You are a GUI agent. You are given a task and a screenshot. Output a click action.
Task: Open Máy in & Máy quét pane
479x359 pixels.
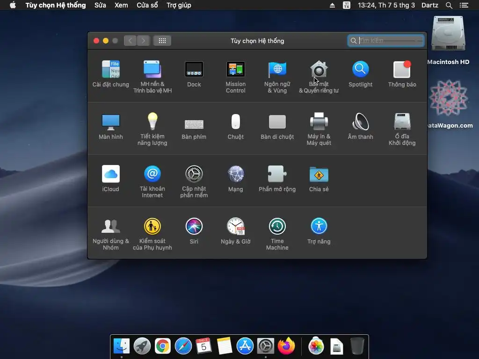pyautogui.click(x=319, y=129)
